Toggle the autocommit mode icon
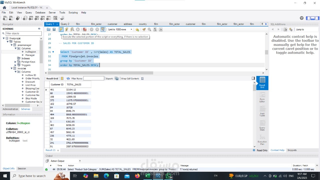 click(103, 29)
